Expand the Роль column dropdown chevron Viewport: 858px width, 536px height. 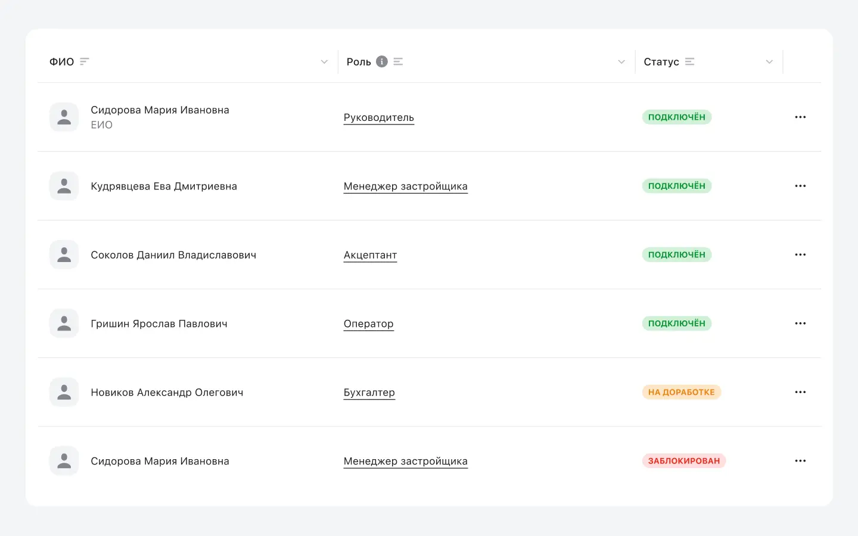[x=621, y=62]
